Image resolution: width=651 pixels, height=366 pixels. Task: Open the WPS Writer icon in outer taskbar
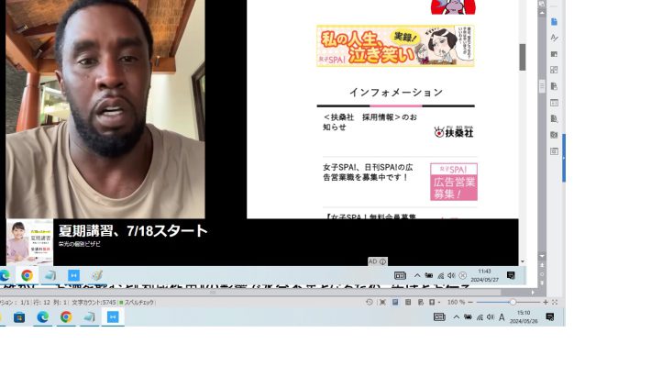pyautogui.click(x=113, y=317)
